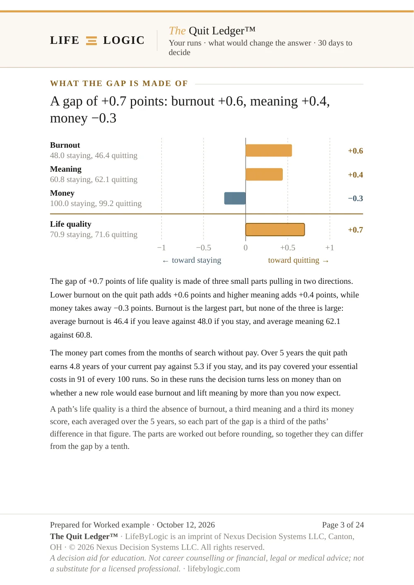414x585 pixels.
Task: Select The Quit Ledger™ title
Action: click(212, 31)
